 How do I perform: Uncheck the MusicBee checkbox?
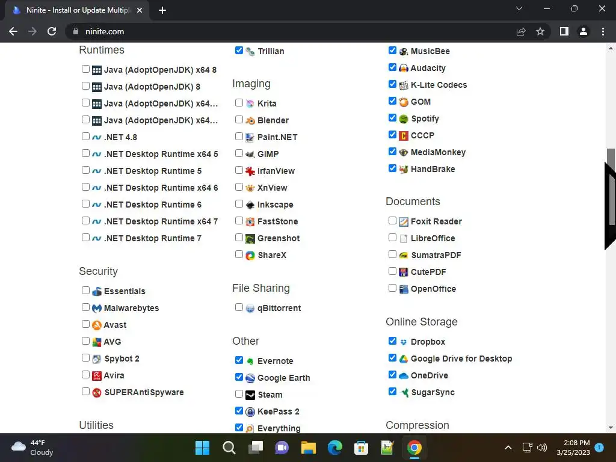[x=392, y=51]
